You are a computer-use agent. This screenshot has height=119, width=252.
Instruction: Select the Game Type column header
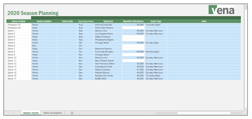156,21
